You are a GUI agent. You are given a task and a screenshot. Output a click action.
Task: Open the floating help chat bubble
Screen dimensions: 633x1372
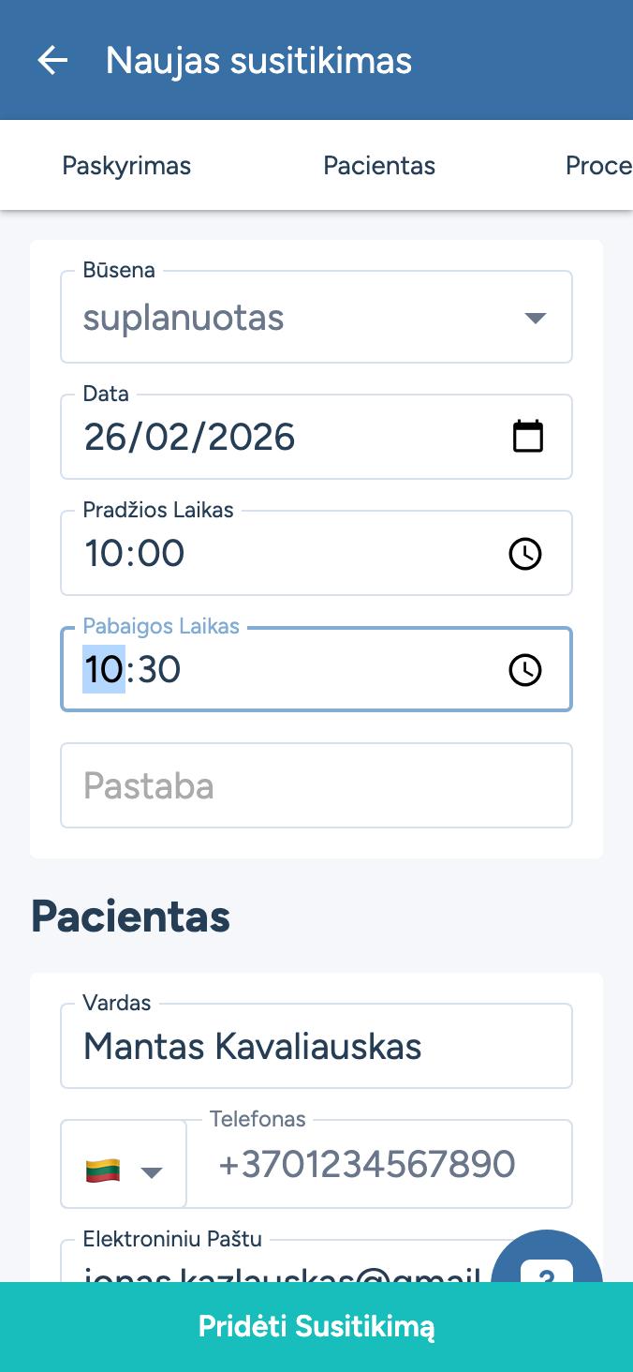(547, 1260)
